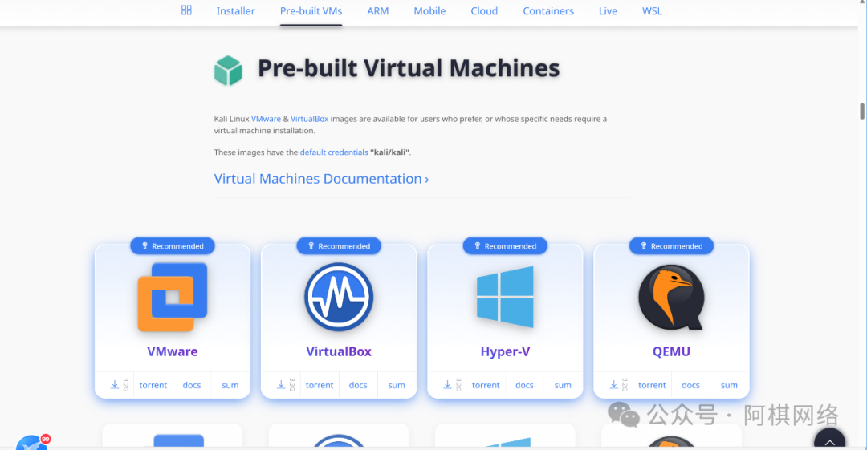Open Virtual Machines Documentation link
867x450 pixels.
[321, 179]
